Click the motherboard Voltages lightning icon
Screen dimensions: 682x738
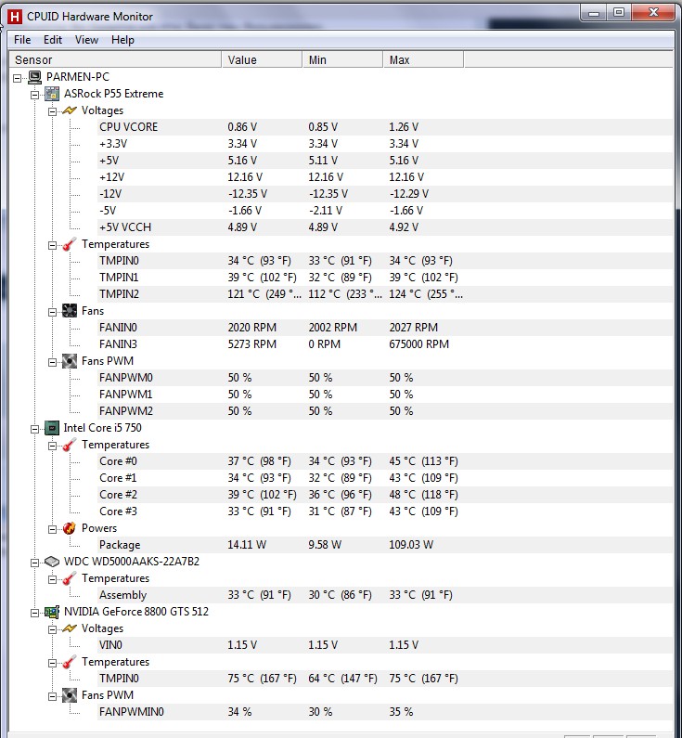click(70, 110)
